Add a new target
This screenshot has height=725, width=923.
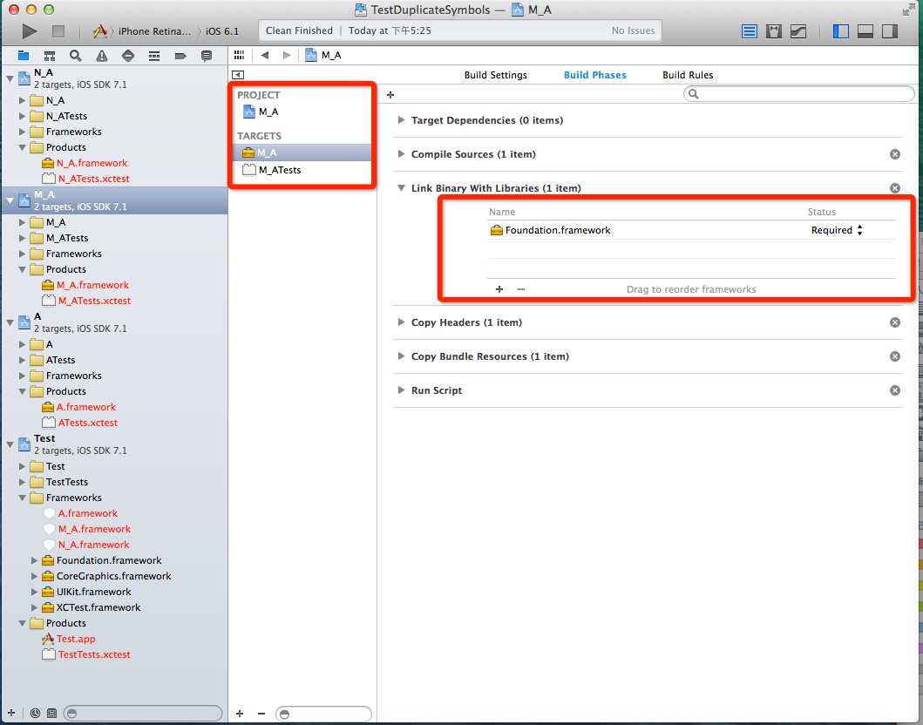coord(240,713)
